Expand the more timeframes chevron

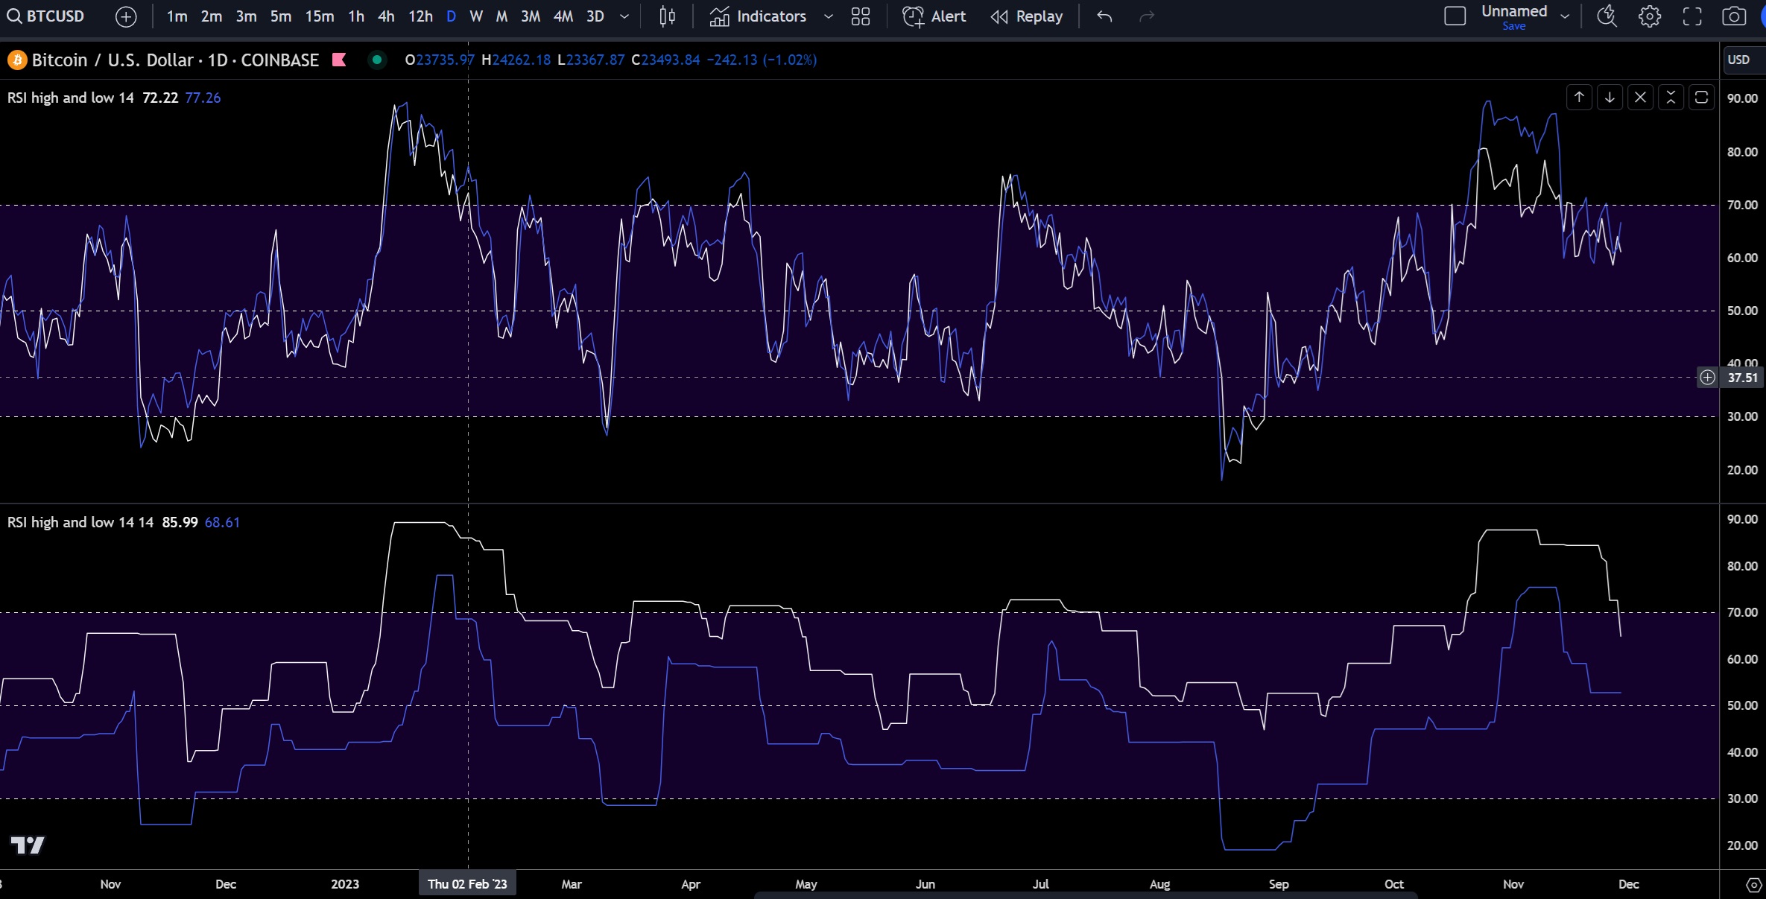(x=624, y=16)
